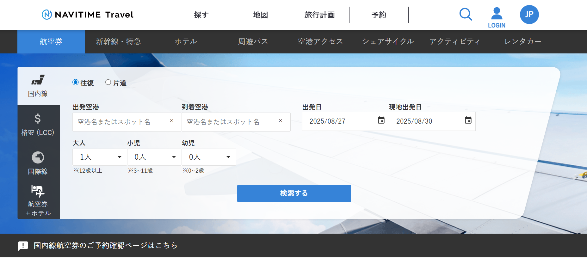Open 国内線航空券のご予約確認ページはこちら link
The image size is (587, 270).
(x=106, y=245)
